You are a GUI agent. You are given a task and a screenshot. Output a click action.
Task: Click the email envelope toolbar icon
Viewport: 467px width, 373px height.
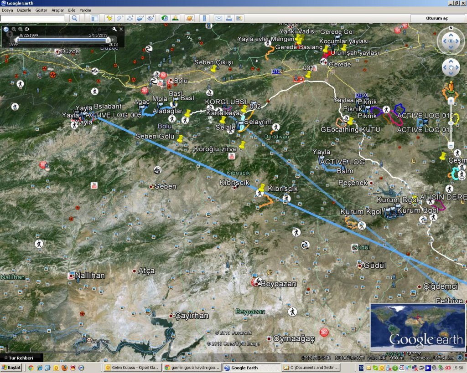pos(218,18)
